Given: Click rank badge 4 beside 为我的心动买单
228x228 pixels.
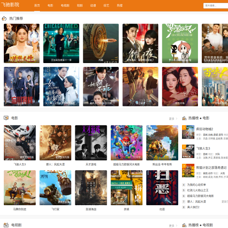Looking at the screenshot, I should click(x=184, y=185).
